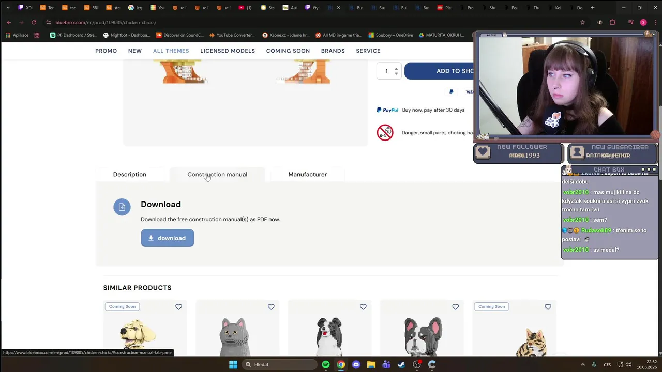Open the All MD in-game bookmark
The image size is (662, 372).
point(339,35)
